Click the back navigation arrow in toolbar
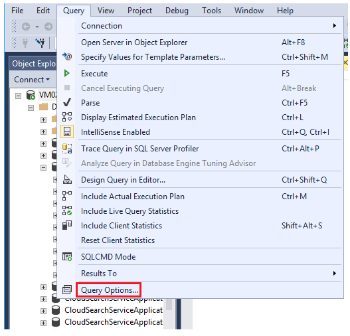Viewport: 350px width, 336px height. click(x=26, y=27)
